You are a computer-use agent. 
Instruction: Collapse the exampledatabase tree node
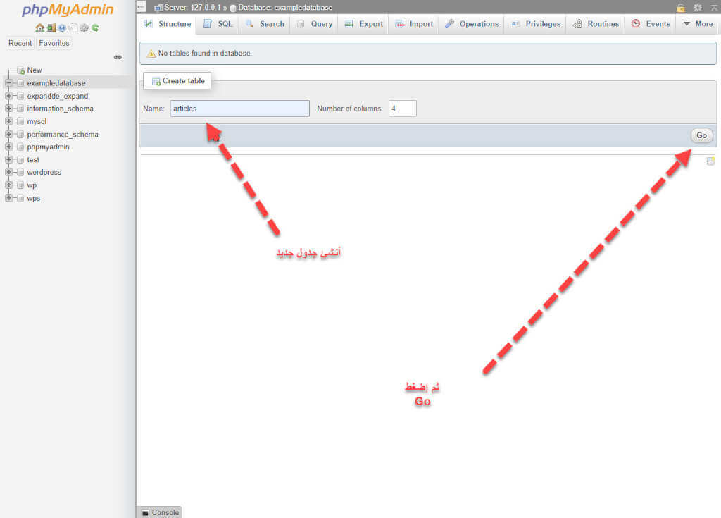pos(8,83)
